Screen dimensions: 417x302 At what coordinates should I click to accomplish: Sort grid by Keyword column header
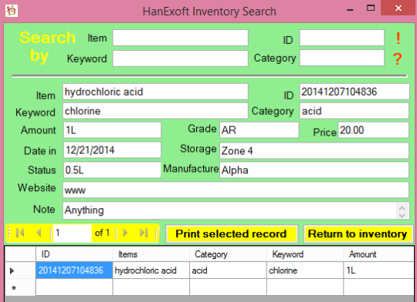[305, 254]
